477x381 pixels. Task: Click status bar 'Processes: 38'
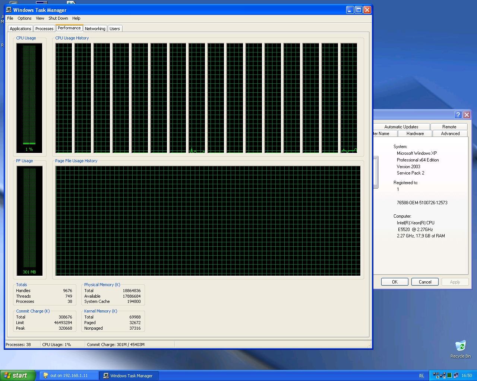[18, 345]
